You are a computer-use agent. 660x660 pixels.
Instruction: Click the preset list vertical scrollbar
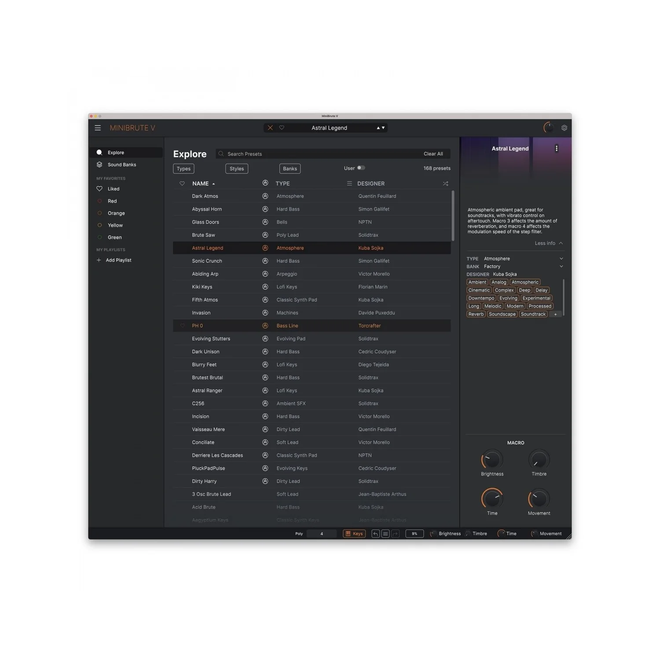coord(453,216)
